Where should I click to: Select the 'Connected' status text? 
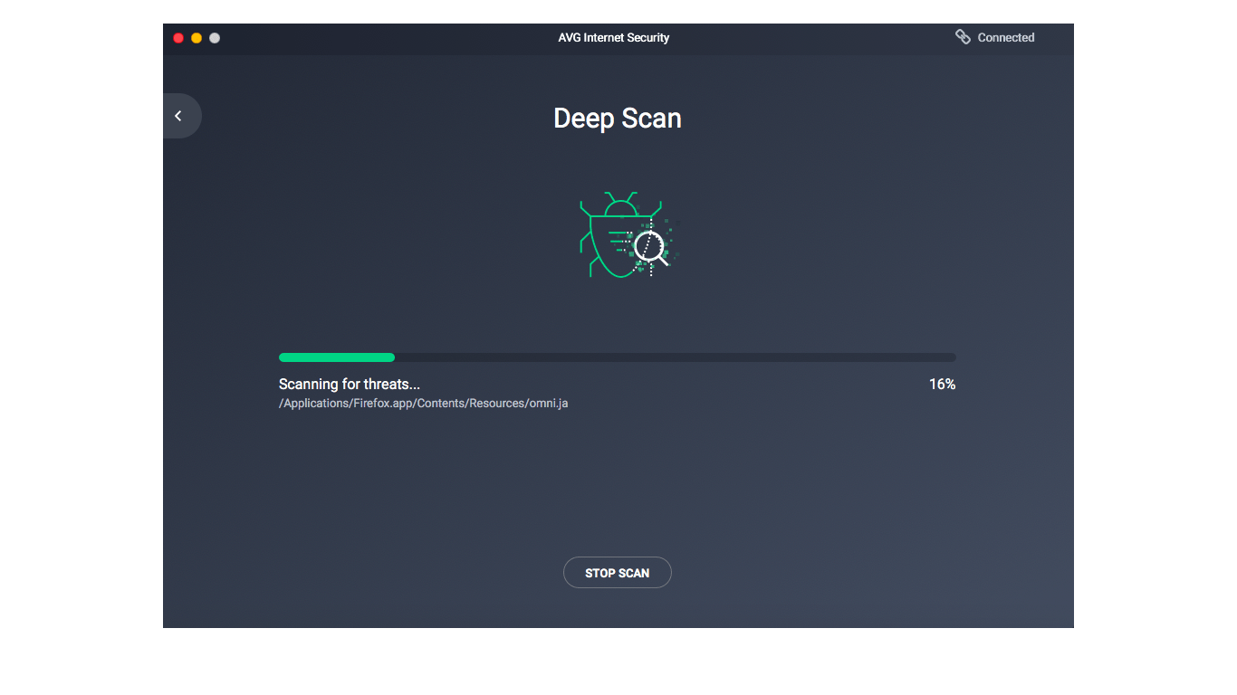pos(1006,38)
